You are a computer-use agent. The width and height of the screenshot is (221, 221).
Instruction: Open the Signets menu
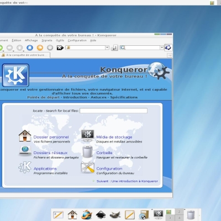tap(47, 40)
